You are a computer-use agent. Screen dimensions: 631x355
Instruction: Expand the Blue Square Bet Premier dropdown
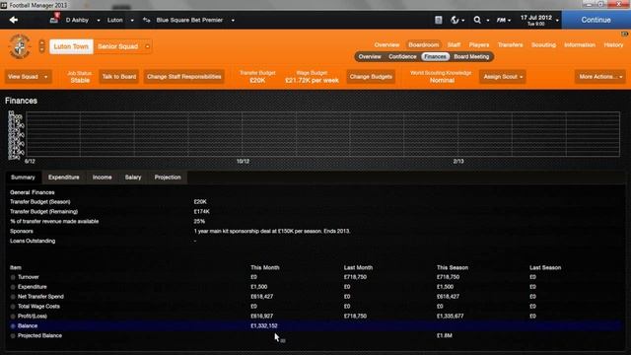pyautogui.click(x=233, y=20)
